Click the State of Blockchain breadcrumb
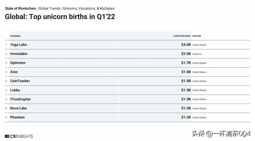 (20, 9)
